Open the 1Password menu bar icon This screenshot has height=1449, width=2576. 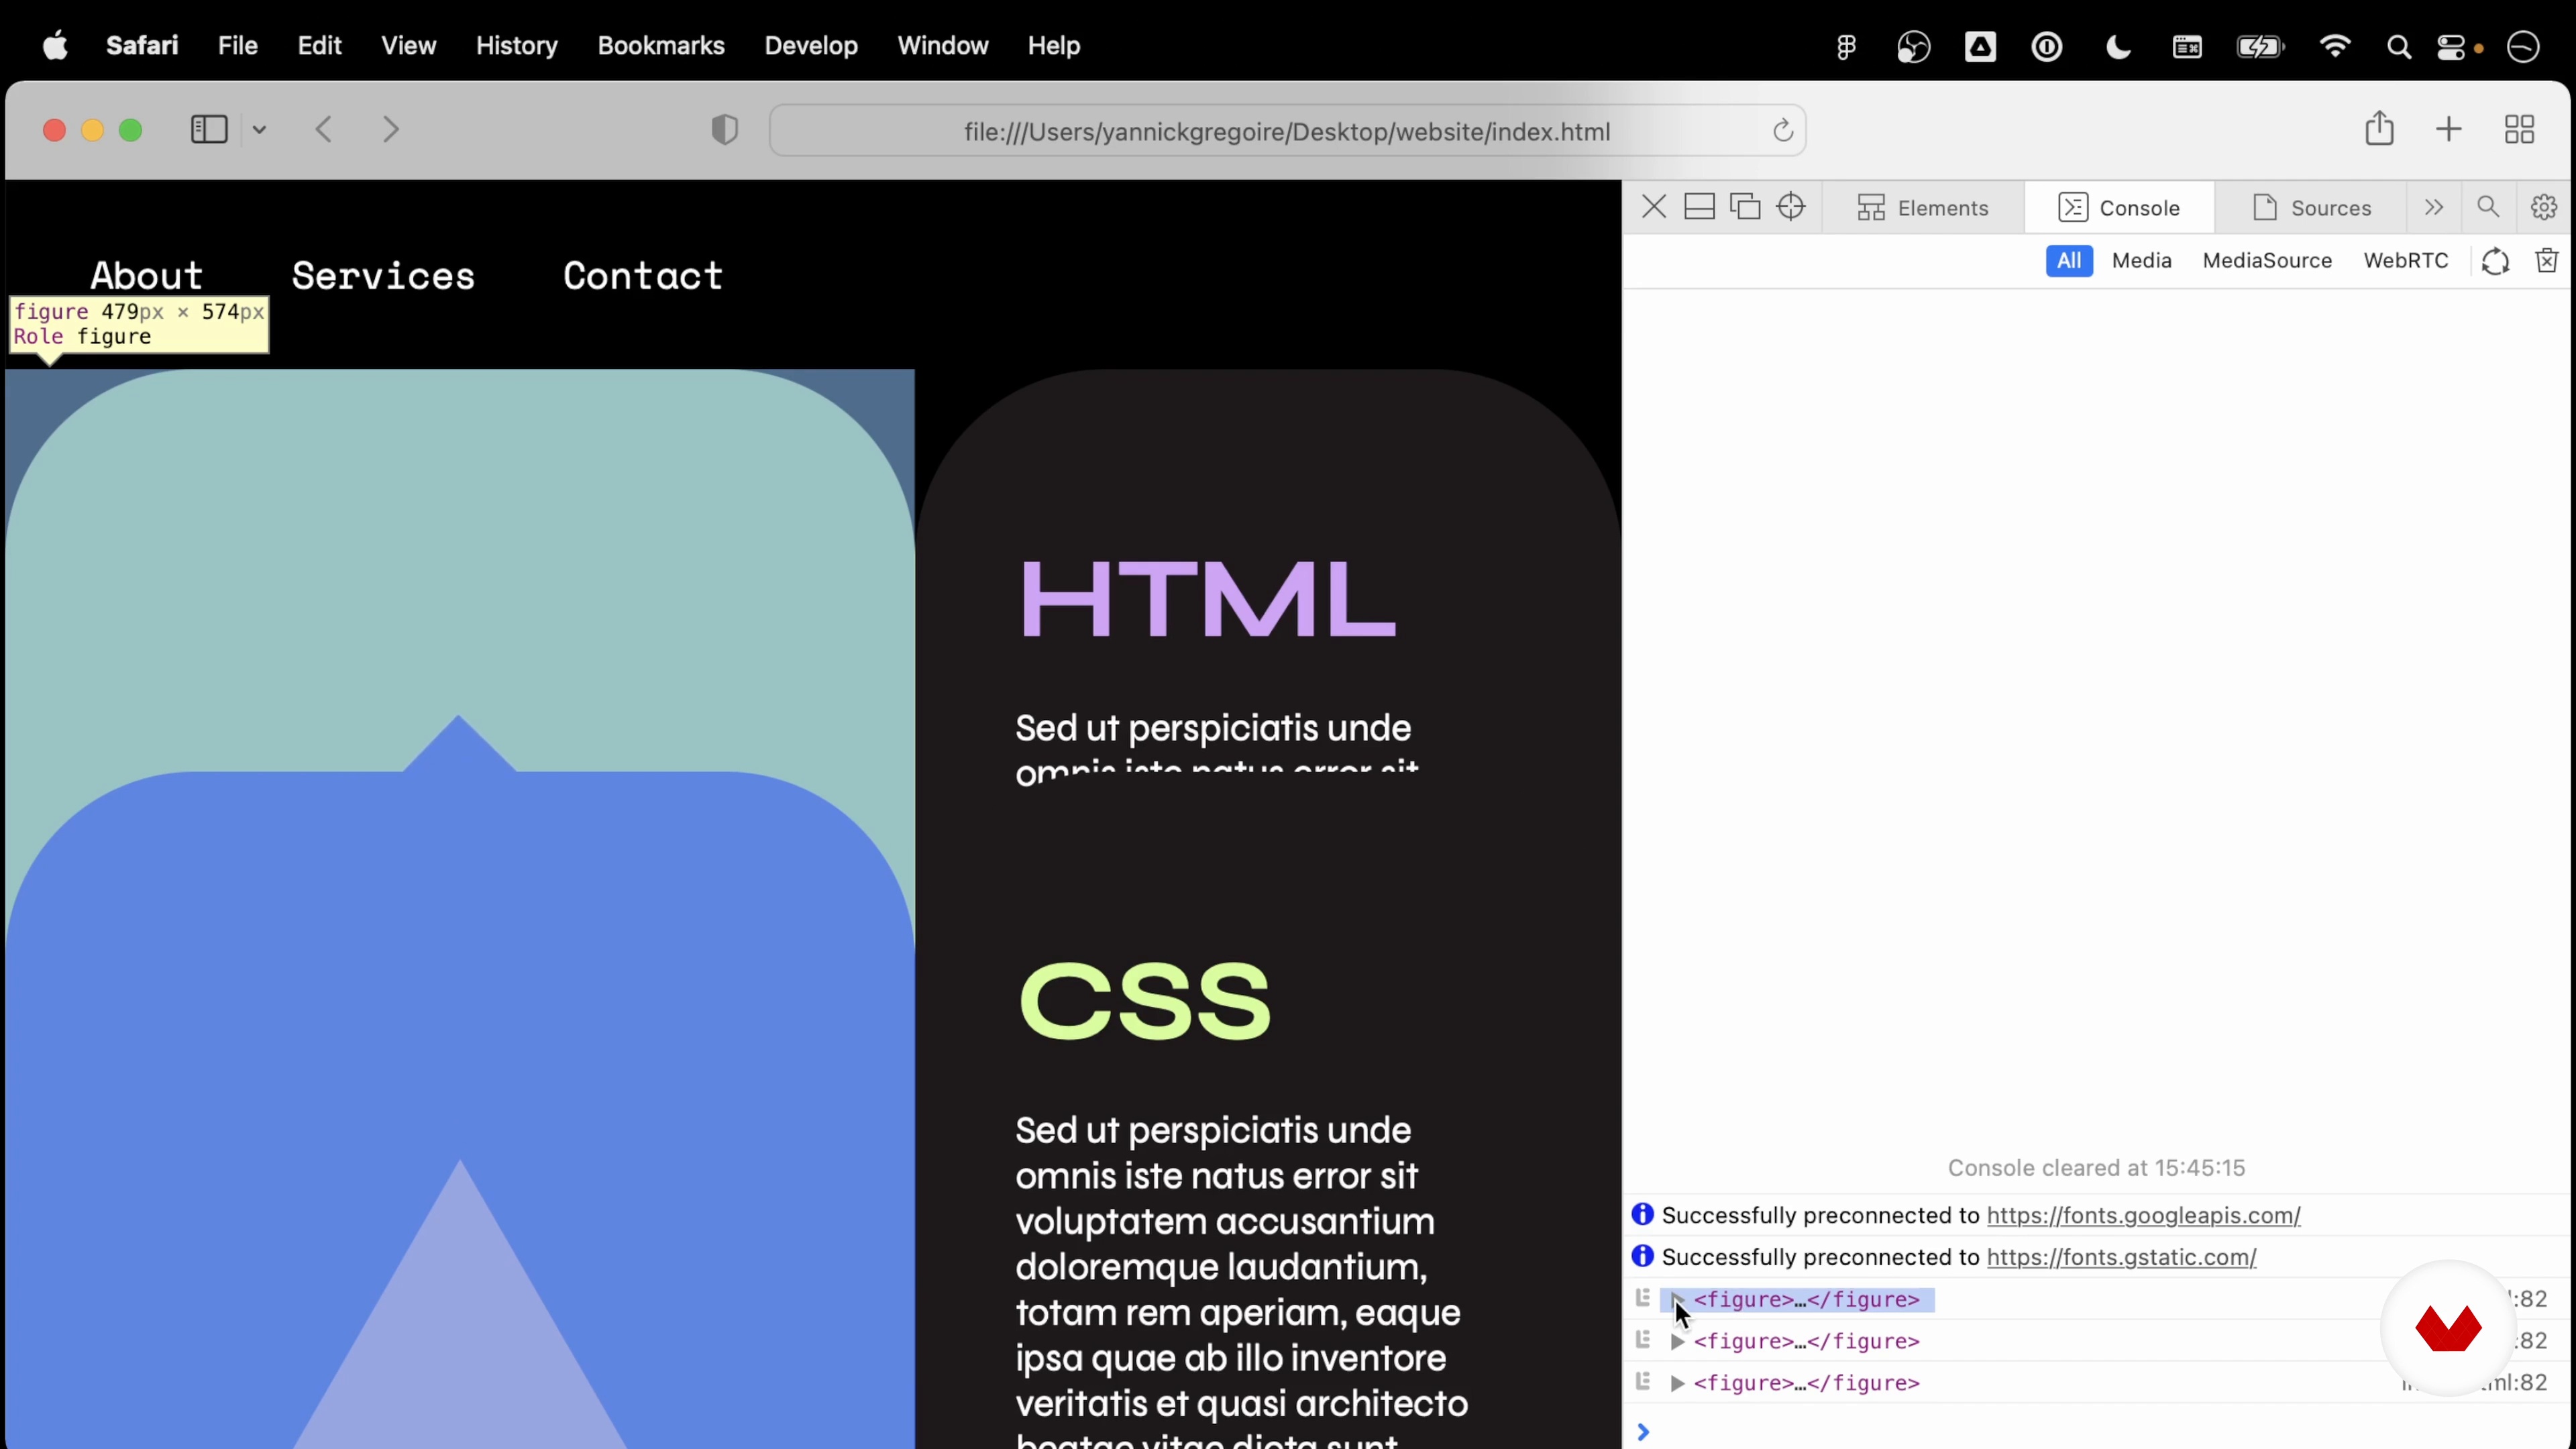2047,46
